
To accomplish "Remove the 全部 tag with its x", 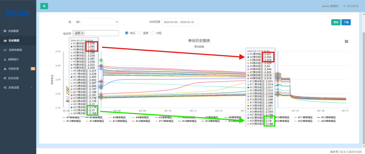I will pos(82,33).
